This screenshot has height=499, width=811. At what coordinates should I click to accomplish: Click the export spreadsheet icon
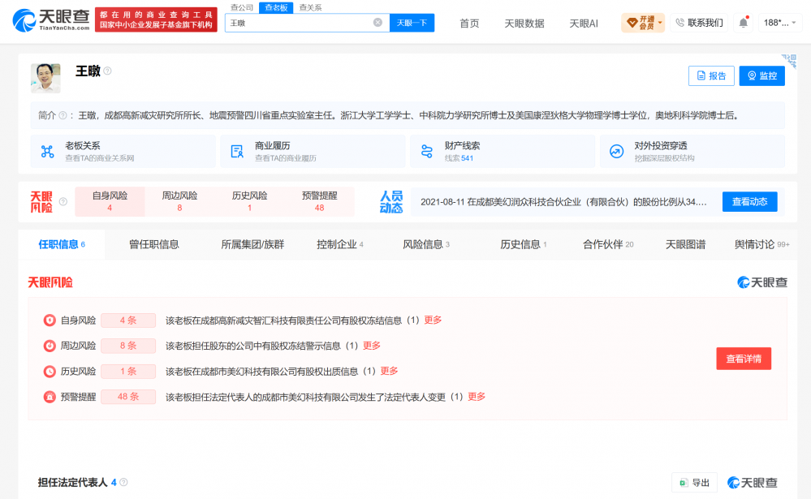tap(684, 483)
